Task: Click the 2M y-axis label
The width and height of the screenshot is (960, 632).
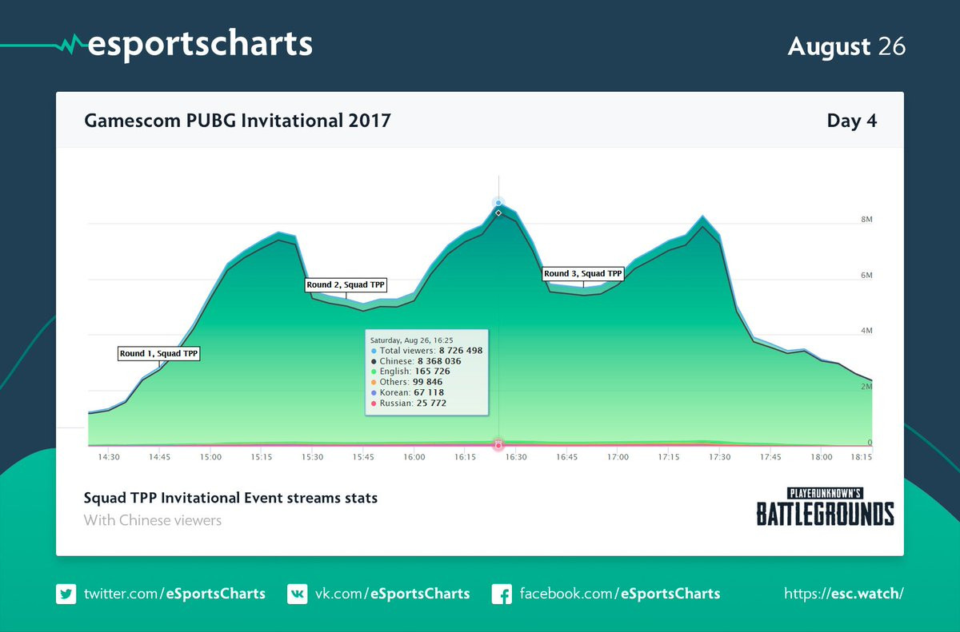Action: tap(866, 387)
